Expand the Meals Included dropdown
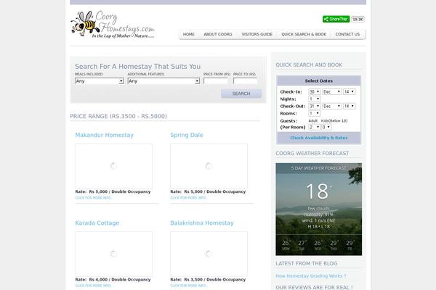The width and height of the screenshot is (436, 290). (x=100, y=81)
